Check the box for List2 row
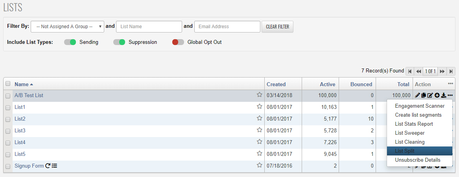Viewport: 459px width, 177px height. point(8,119)
